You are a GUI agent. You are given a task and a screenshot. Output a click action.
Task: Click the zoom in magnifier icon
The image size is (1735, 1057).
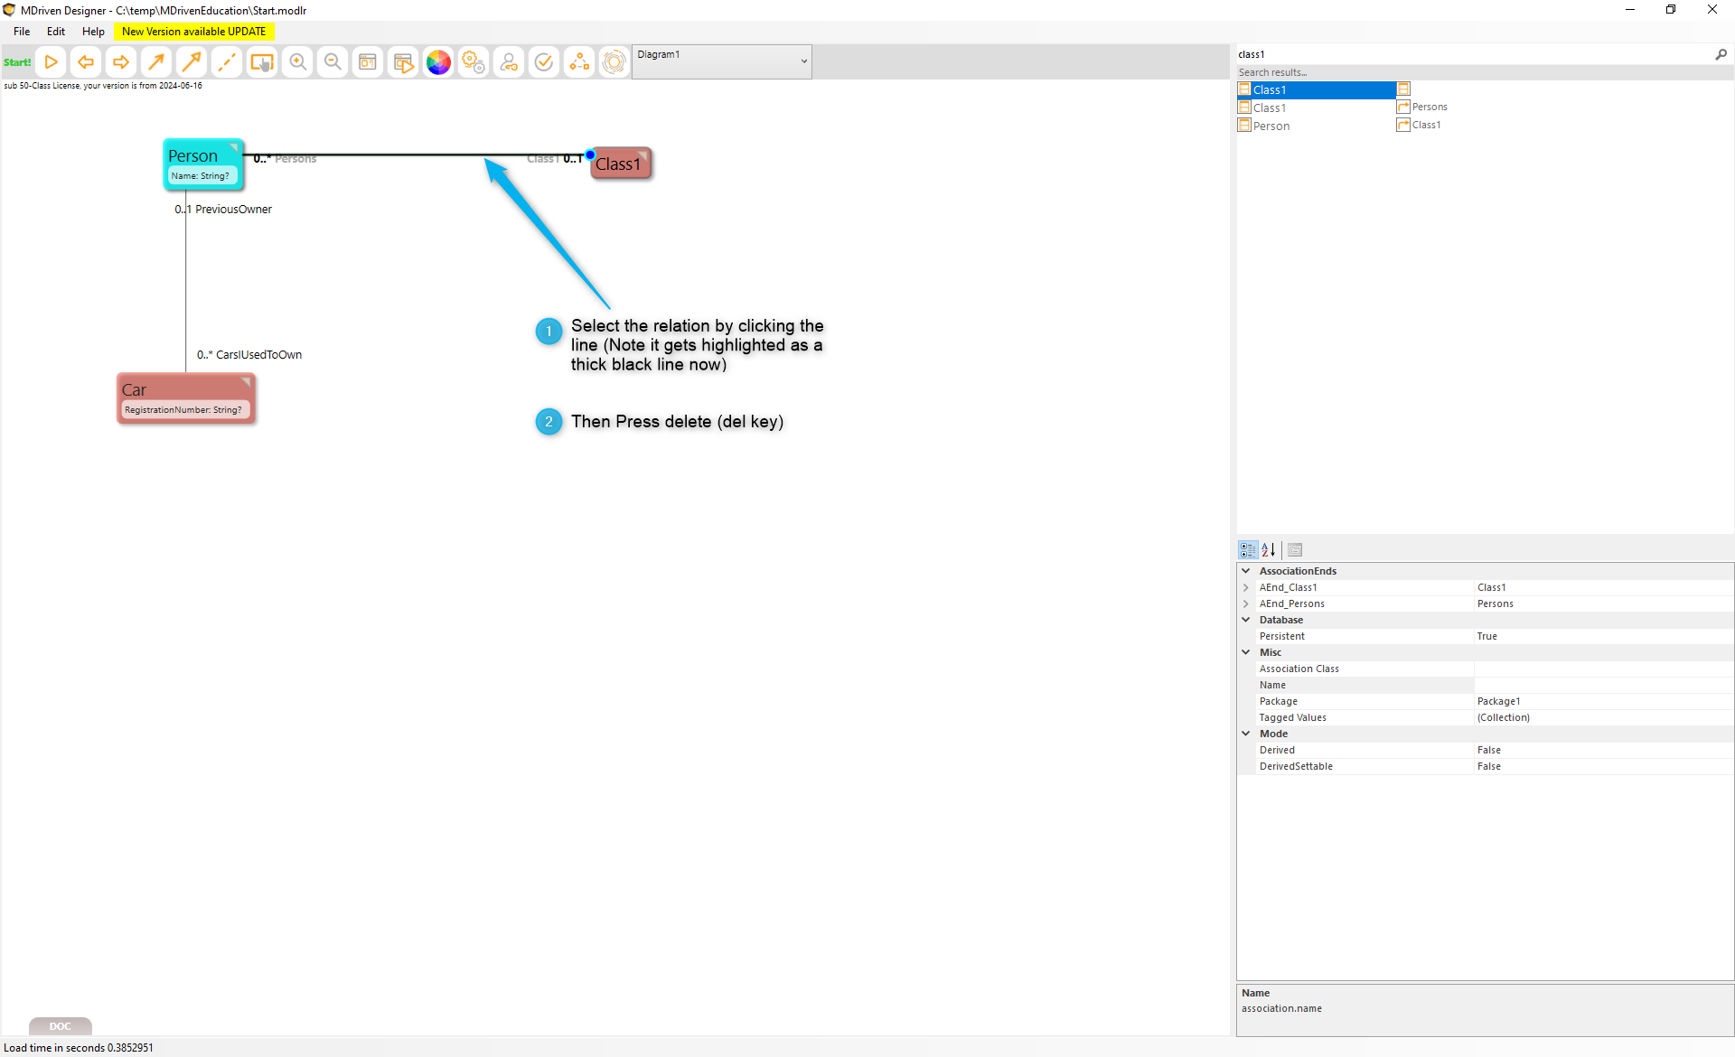point(297,62)
